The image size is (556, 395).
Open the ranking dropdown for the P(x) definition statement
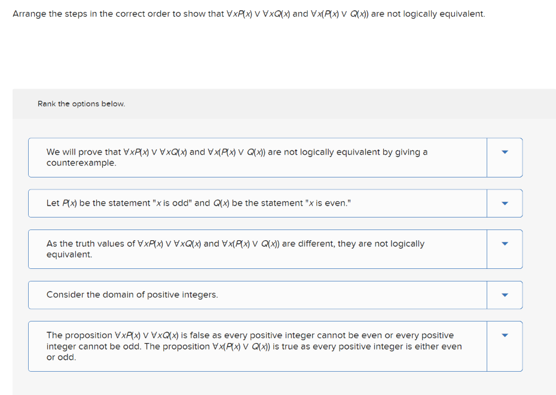click(x=505, y=203)
